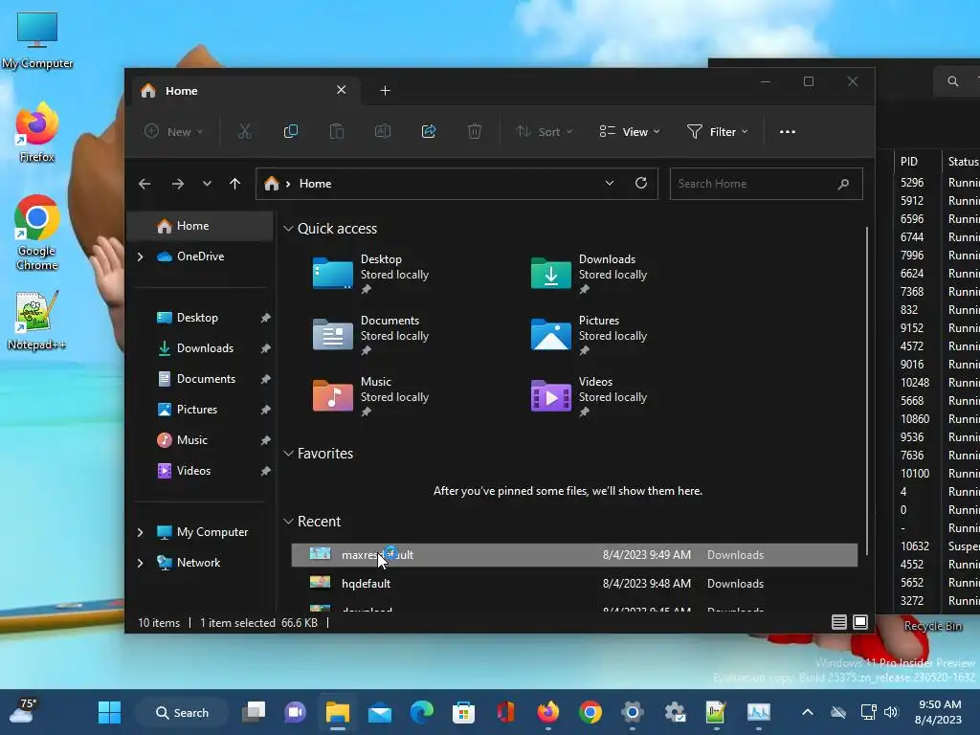Open Task View from taskbar
This screenshot has height=735, width=980.
(254, 712)
